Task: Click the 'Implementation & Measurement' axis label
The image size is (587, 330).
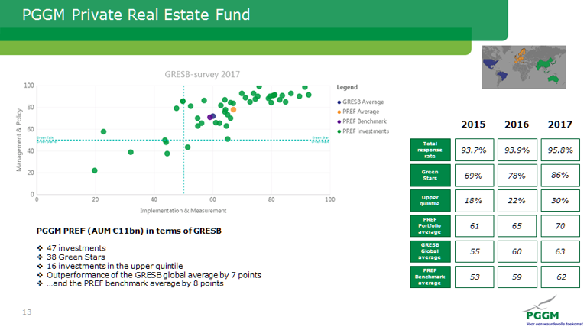Action: [183, 209]
